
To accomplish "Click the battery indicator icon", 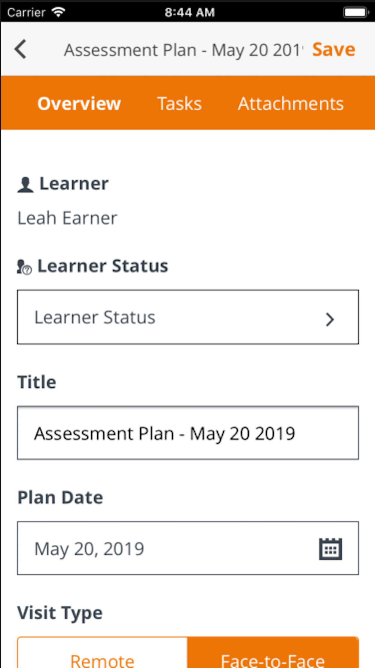I will point(355,12).
